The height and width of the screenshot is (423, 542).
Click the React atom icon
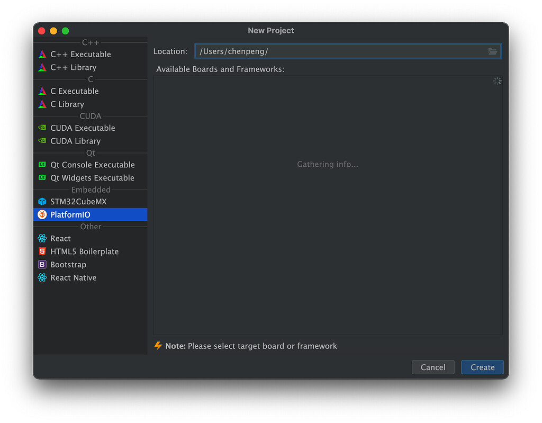42,238
